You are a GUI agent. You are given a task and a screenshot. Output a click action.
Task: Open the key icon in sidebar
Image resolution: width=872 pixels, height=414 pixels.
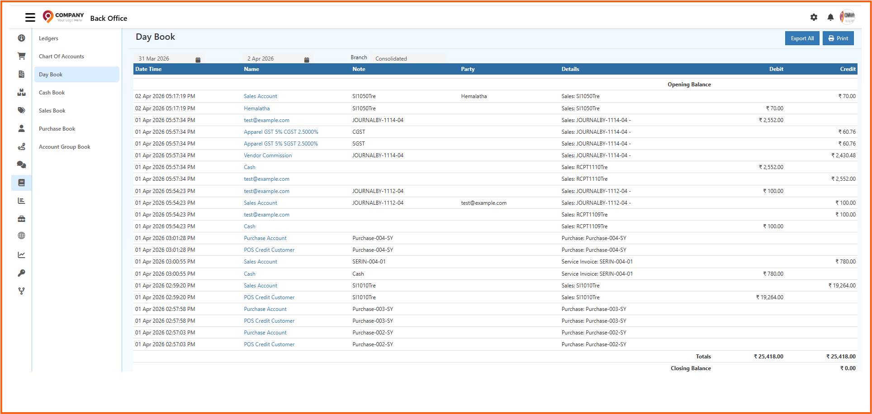click(x=21, y=273)
